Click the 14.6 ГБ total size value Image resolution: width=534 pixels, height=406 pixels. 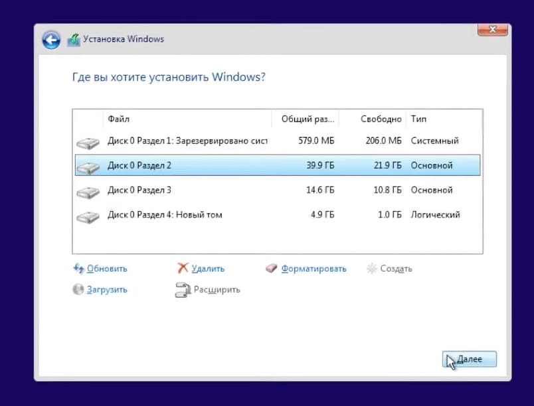pyautogui.click(x=320, y=190)
